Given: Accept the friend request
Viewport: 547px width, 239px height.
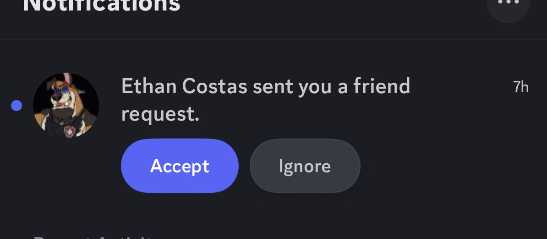Looking at the screenshot, I should [180, 166].
